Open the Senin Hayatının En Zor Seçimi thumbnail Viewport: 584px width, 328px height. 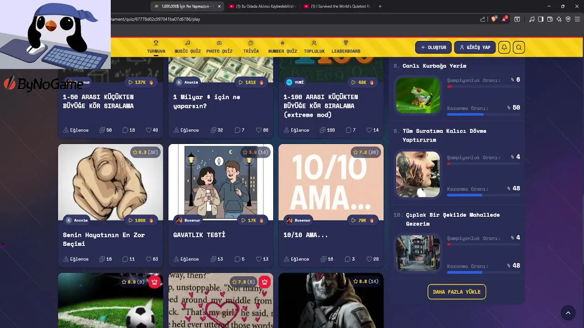click(110, 182)
